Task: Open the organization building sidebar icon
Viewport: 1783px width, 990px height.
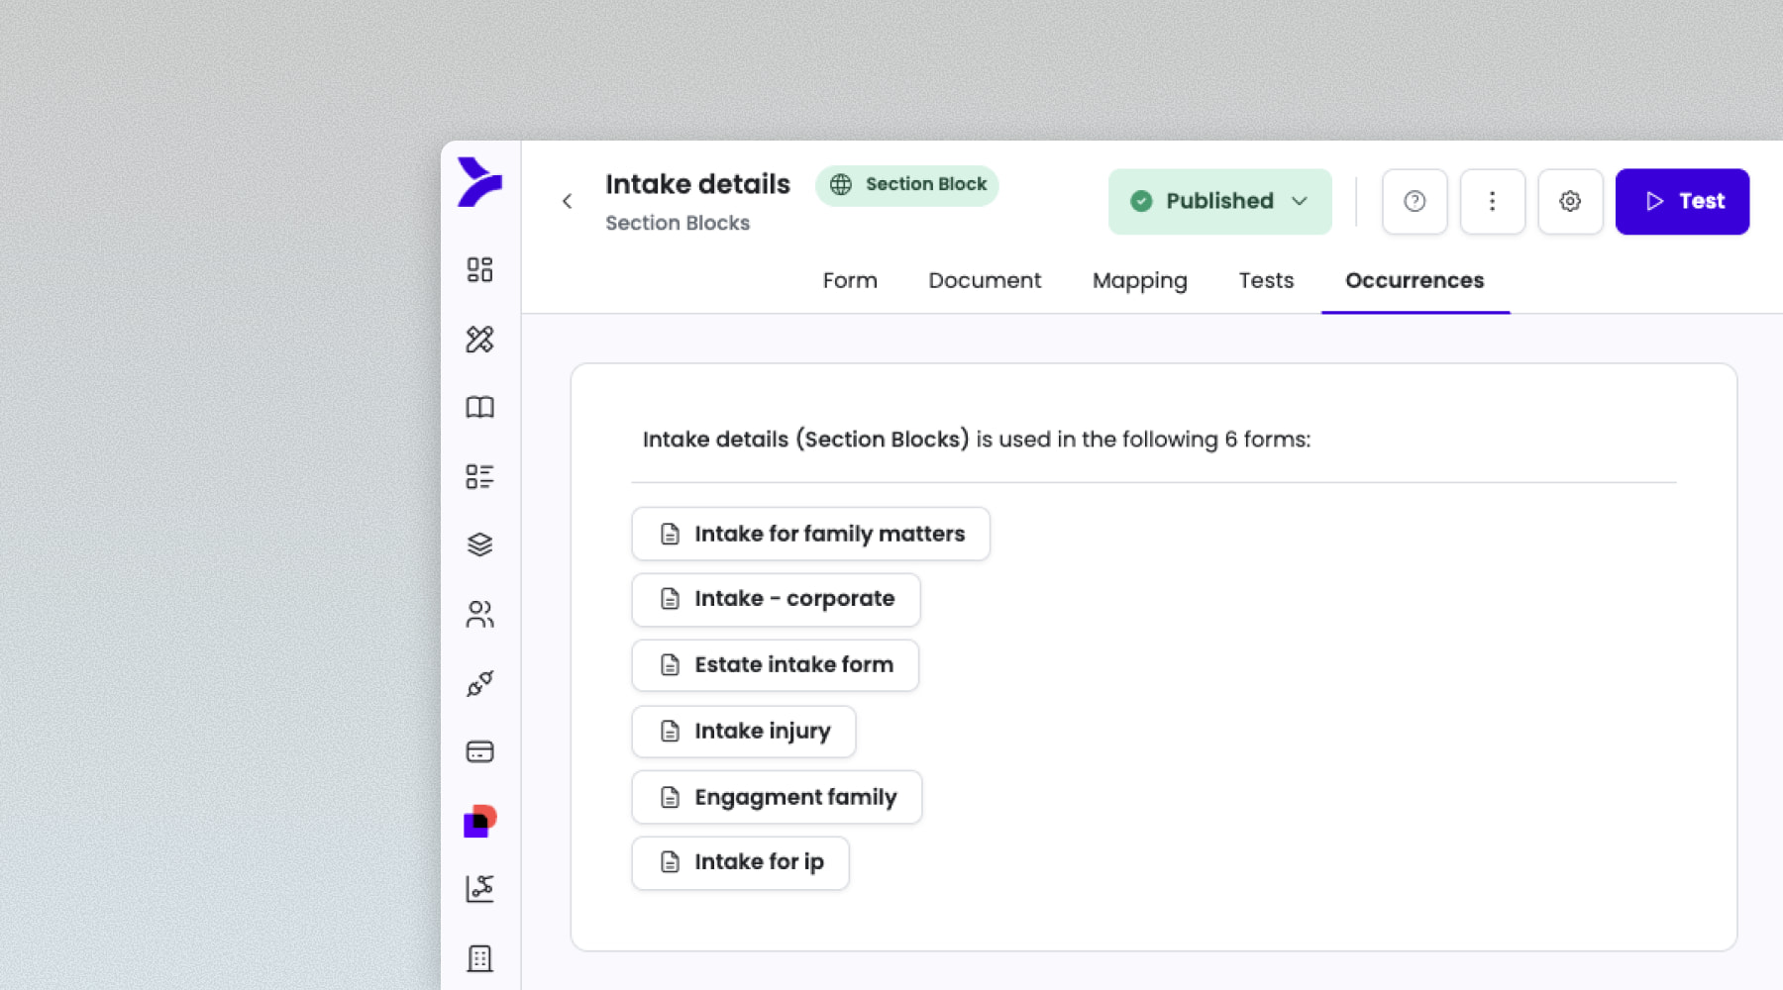Action: tap(479, 958)
